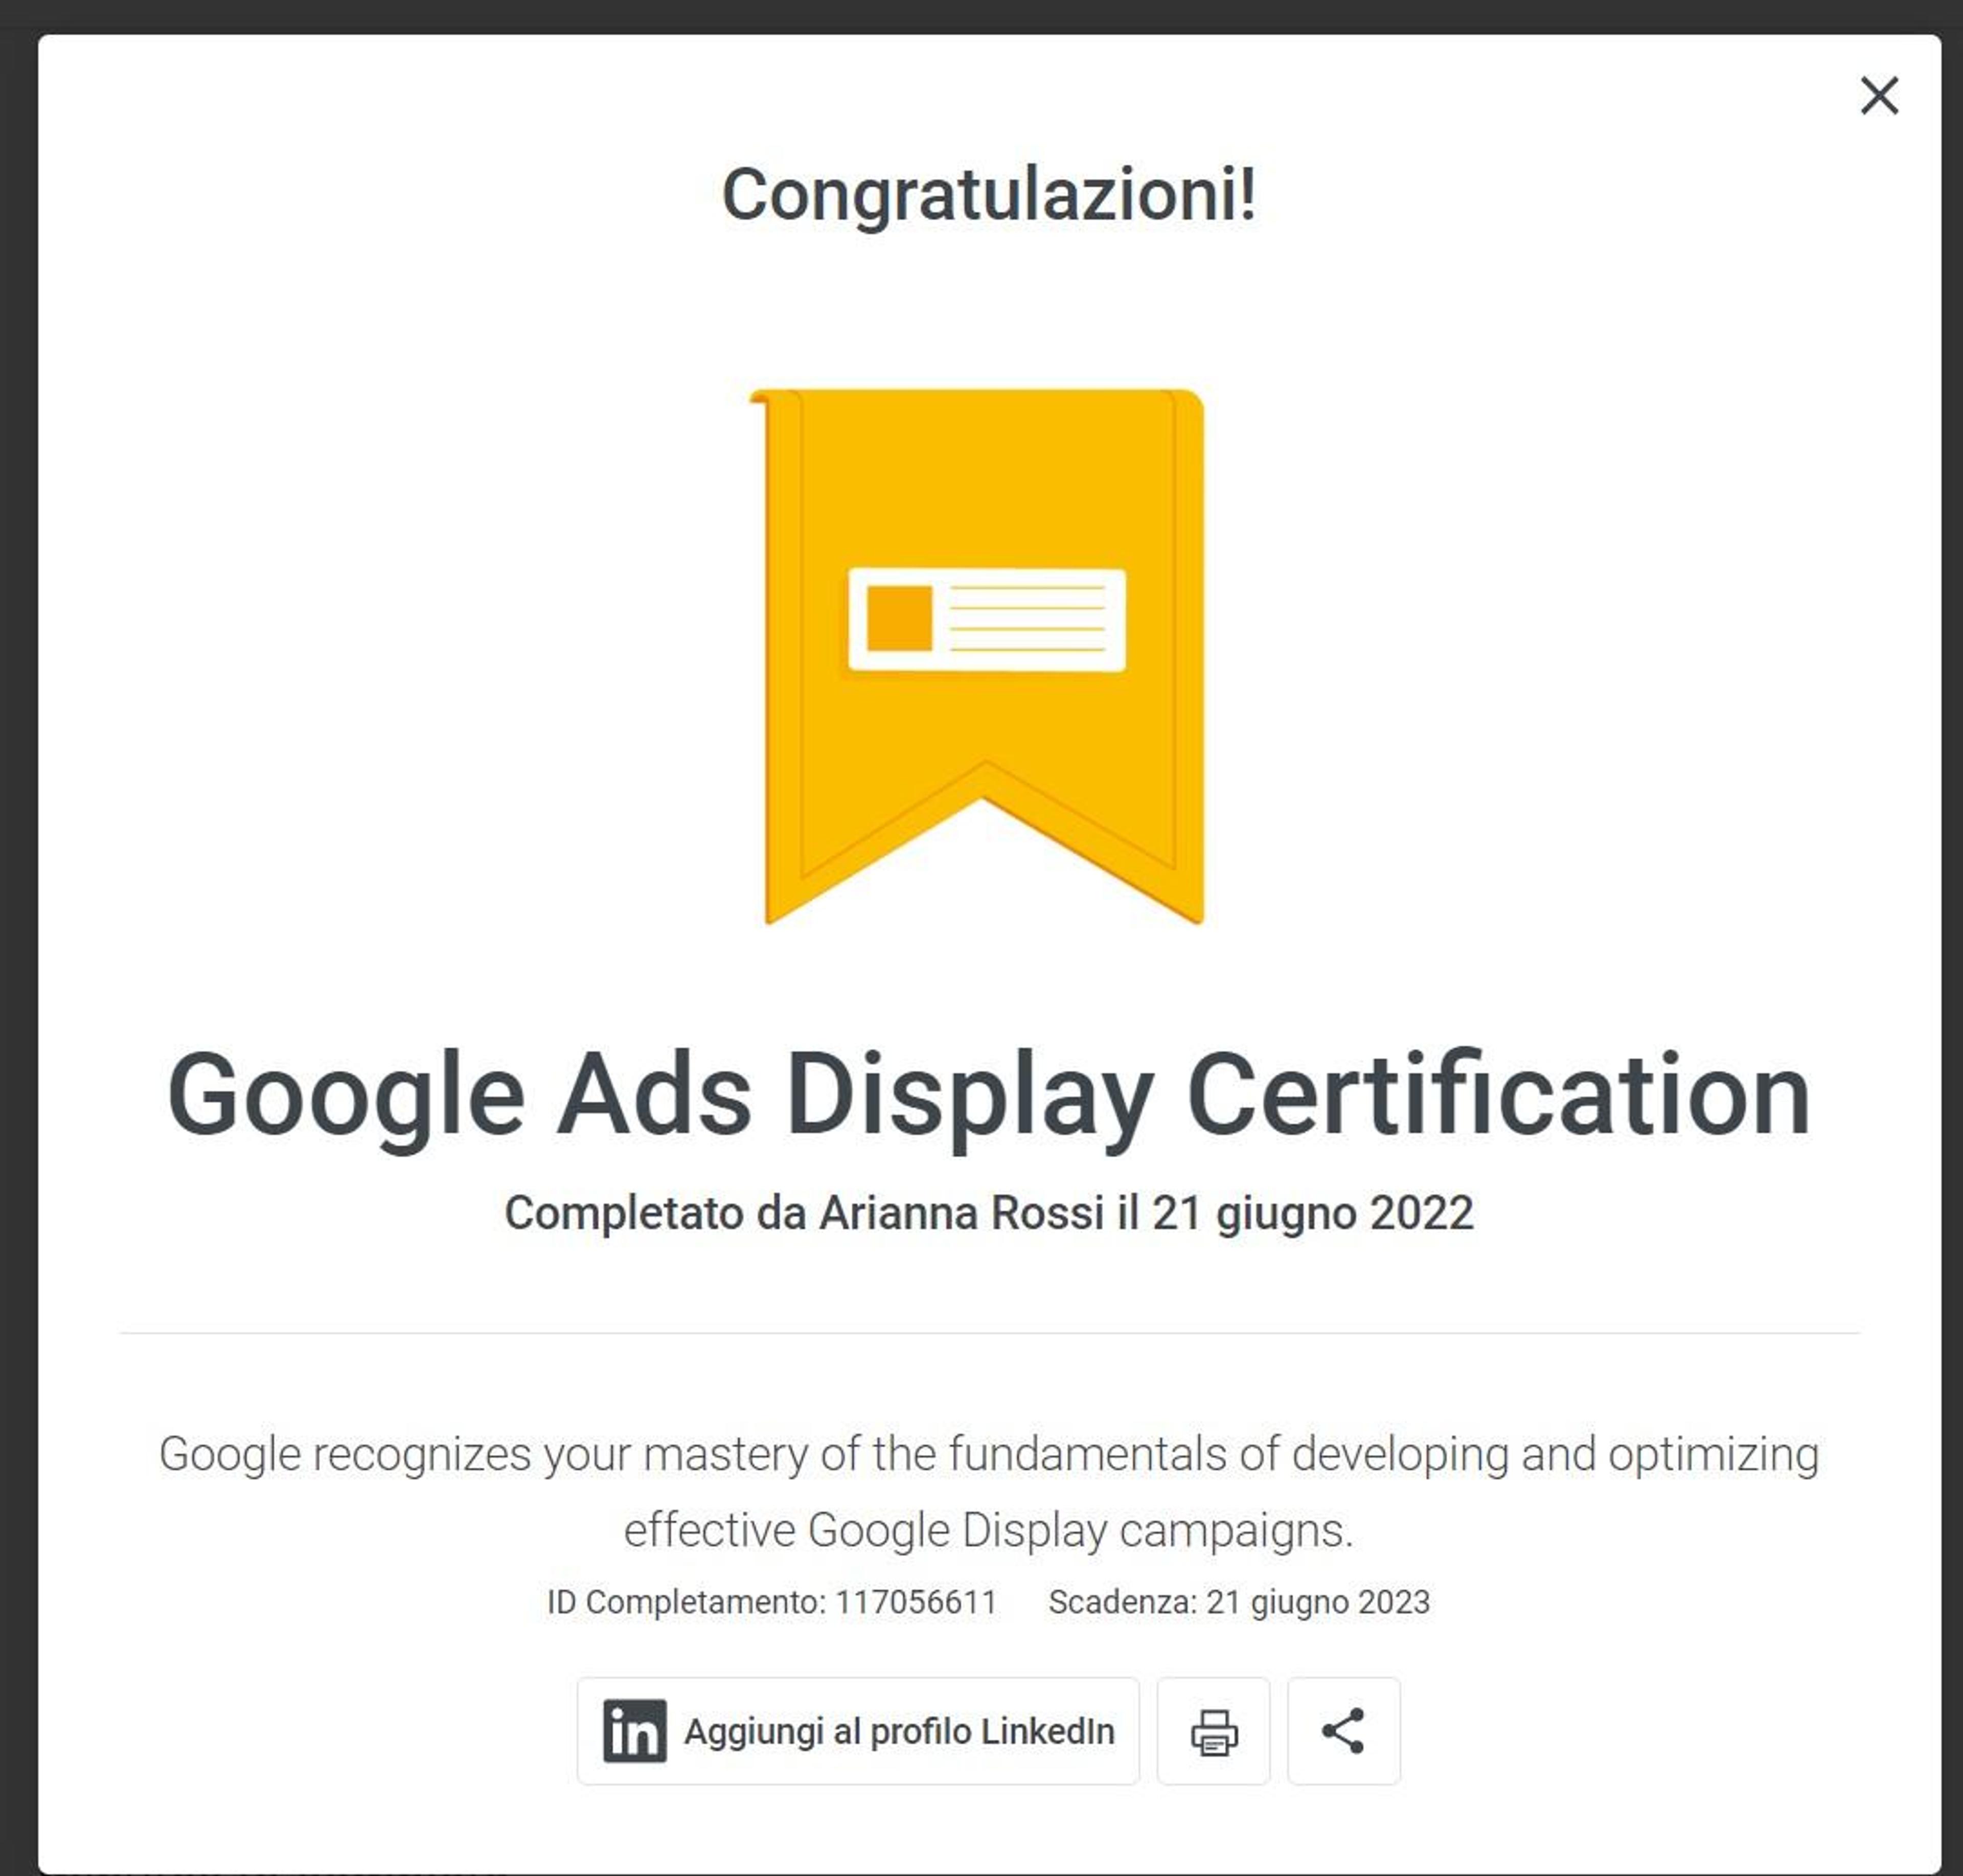Click the Congratulazioni! heading

(989, 195)
